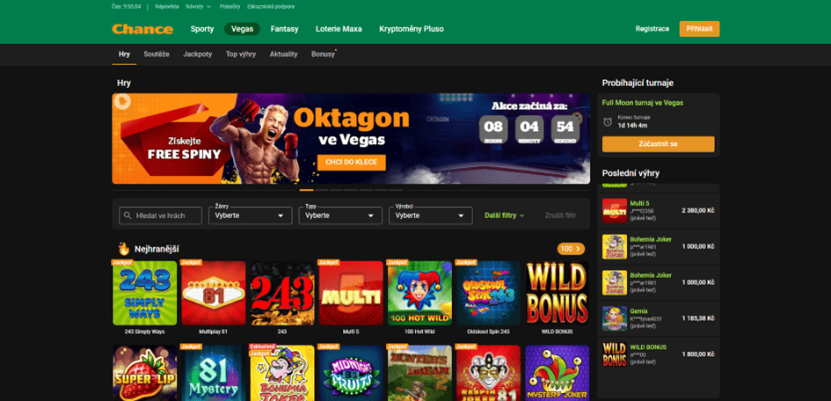Open the Oldskool Spin 243 game tile
831x401 pixels.
tap(488, 293)
